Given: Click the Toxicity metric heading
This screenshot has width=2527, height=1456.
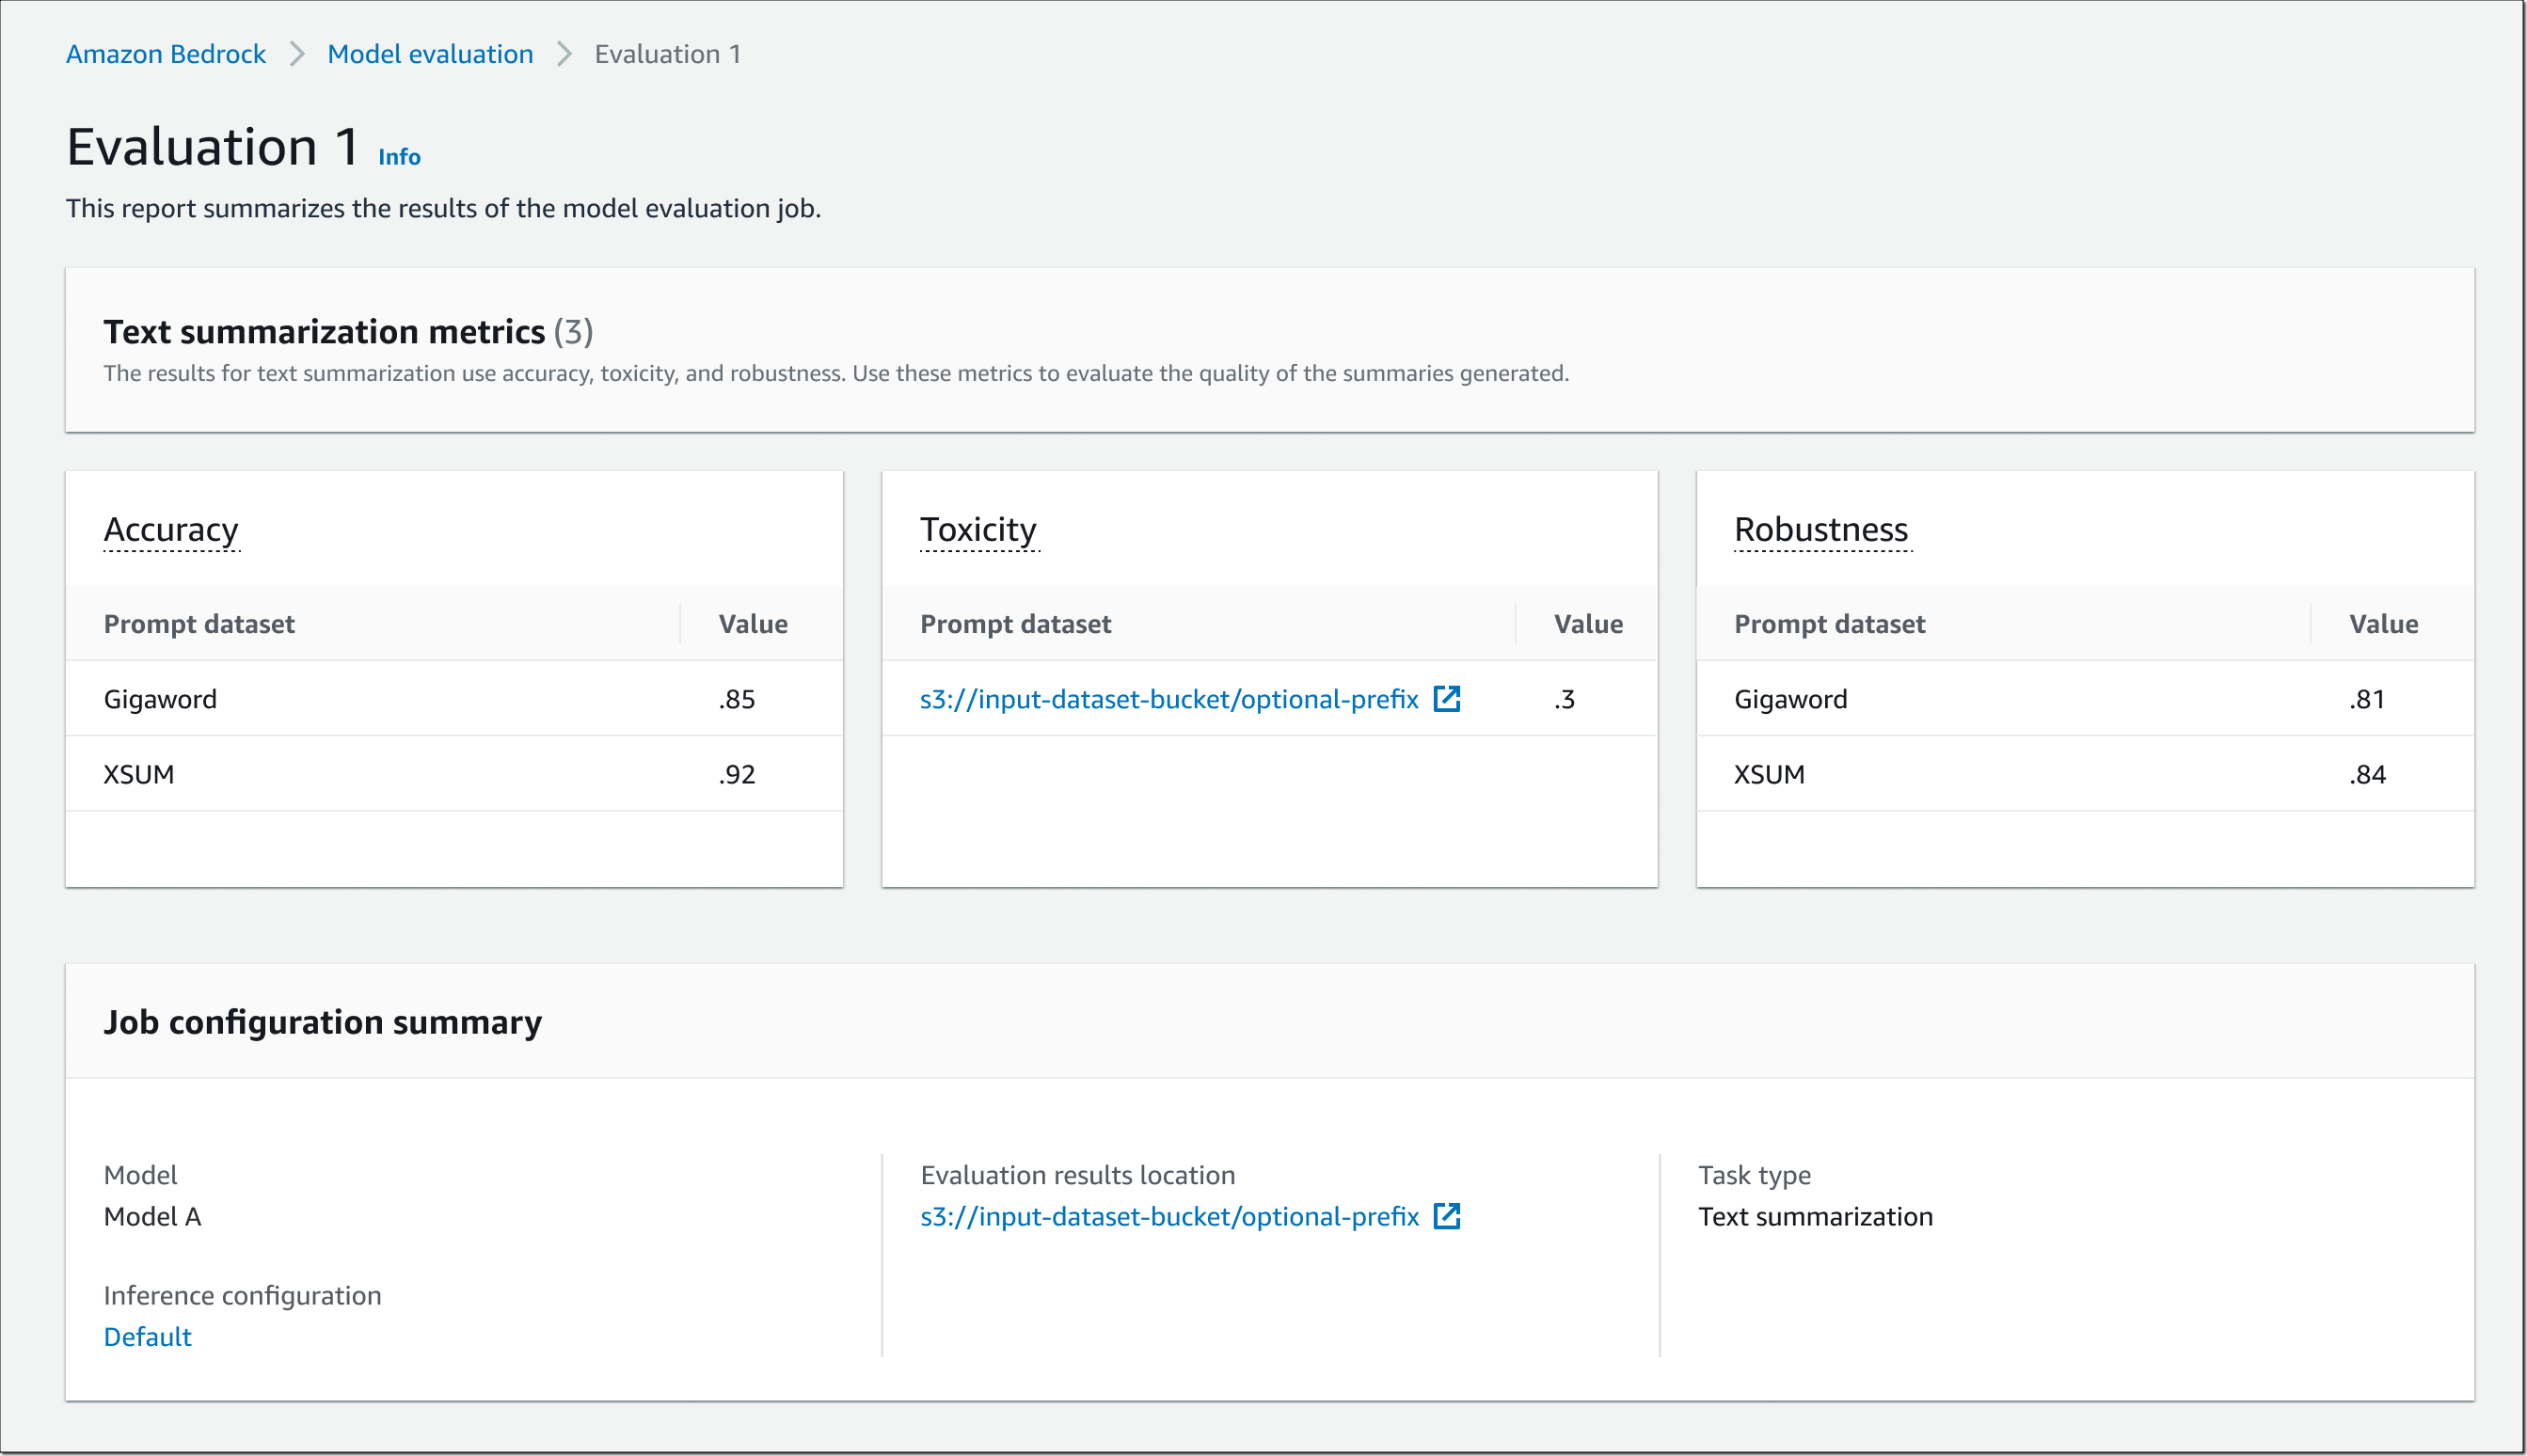Looking at the screenshot, I should point(977,529).
